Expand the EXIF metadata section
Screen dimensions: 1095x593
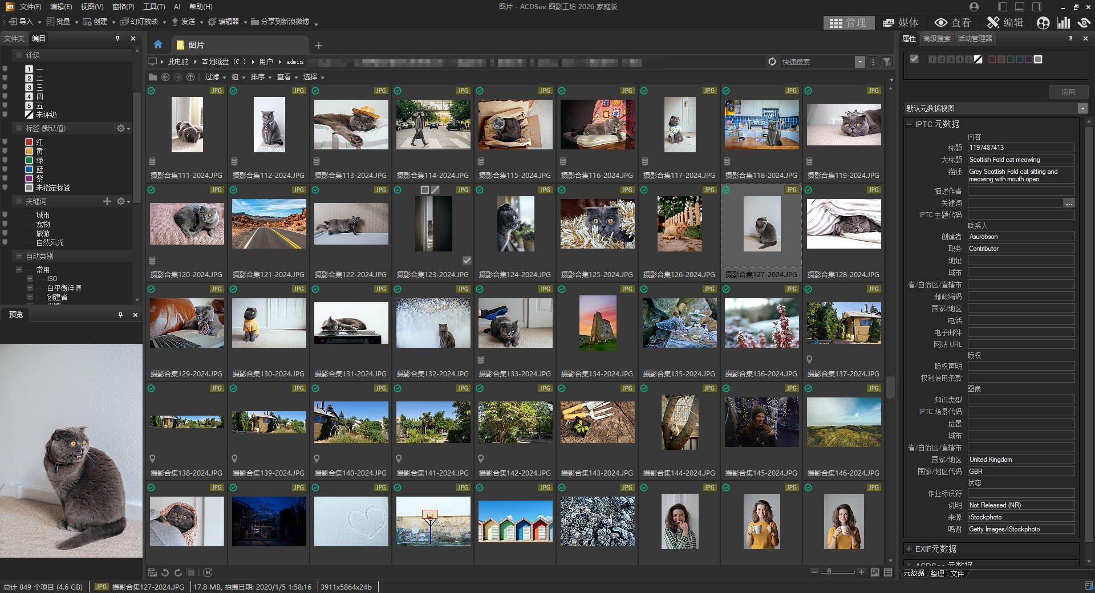(909, 549)
